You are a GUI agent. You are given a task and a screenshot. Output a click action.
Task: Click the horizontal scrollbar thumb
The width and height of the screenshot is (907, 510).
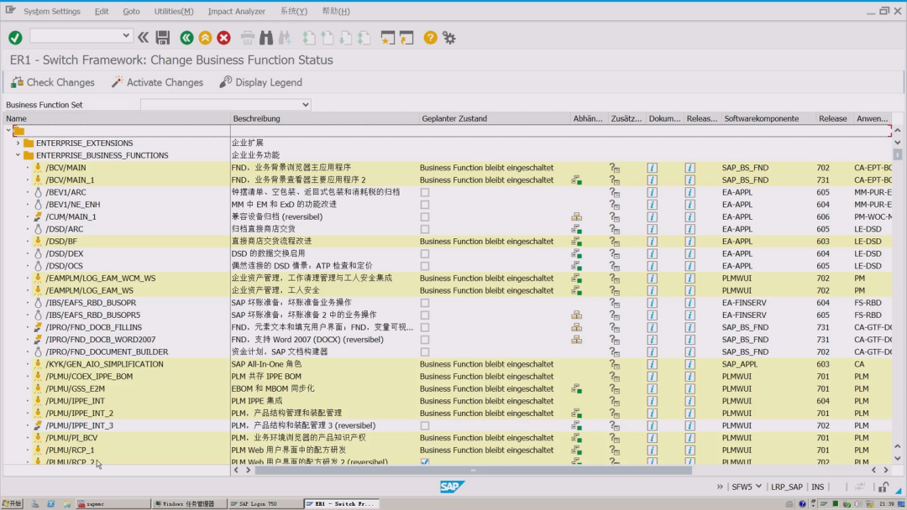[x=473, y=470]
